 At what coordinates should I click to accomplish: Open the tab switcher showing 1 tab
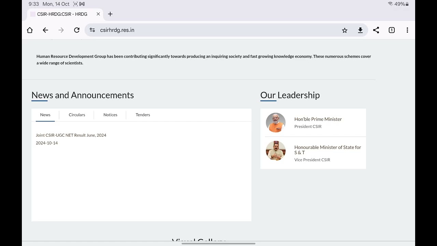point(392,30)
